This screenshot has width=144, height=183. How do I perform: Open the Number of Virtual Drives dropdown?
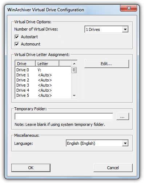tap(107, 29)
